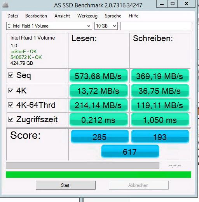Uncheck the Seq test checkbox

(x=10, y=75)
